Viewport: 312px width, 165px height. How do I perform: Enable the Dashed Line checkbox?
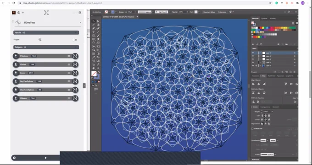[x=252, y=129]
